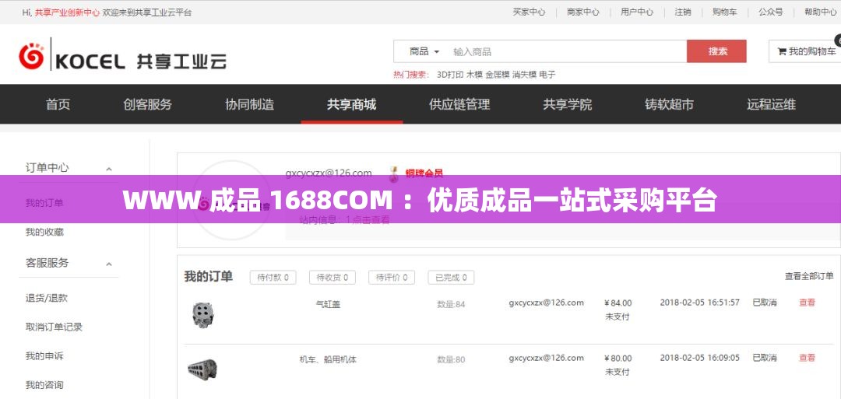
Task: Open 供应链管理 navigation item
Action: tap(459, 104)
